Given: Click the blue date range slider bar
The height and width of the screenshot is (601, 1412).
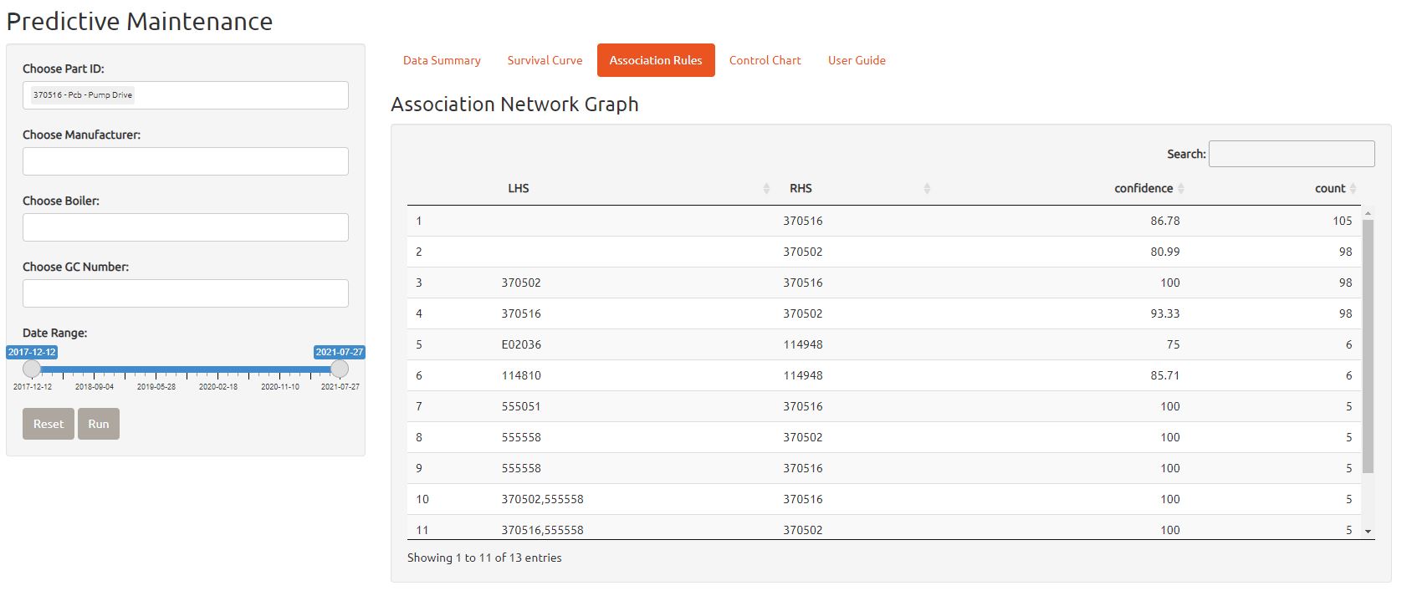Looking at the screenshot, I should 186,369.
